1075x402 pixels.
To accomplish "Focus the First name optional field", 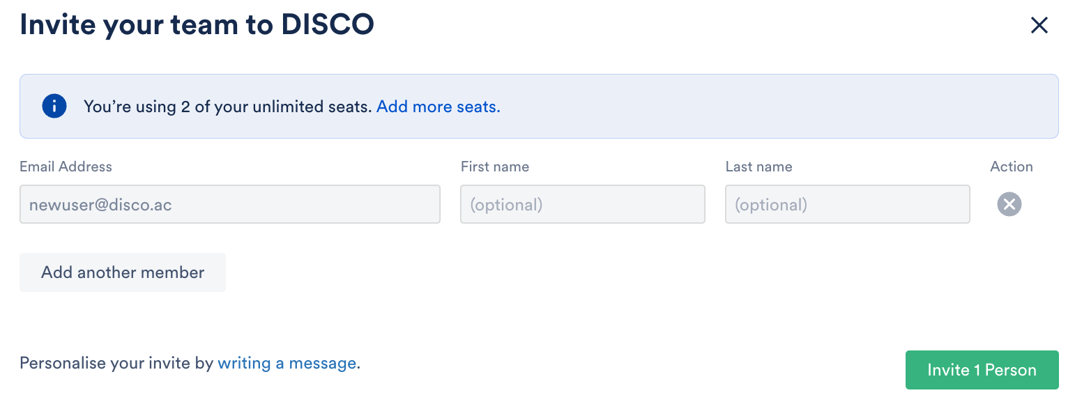I will tap(582, 204).
